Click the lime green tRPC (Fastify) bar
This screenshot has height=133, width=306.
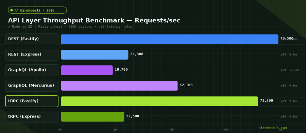(159, 101)
